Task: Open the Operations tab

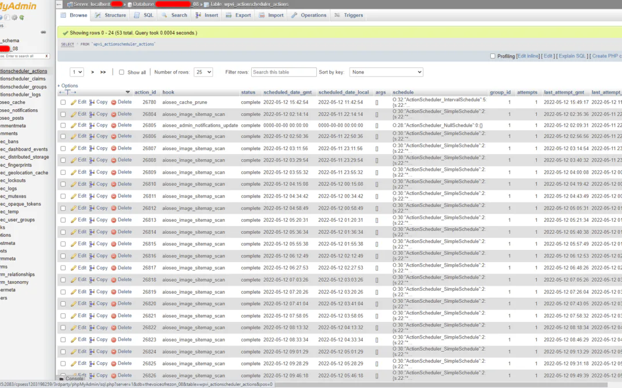Action: pos(309,15)
